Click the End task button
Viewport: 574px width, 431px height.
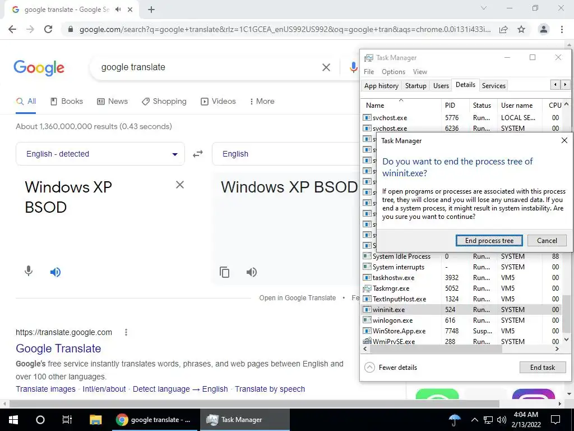click(543, 367)
